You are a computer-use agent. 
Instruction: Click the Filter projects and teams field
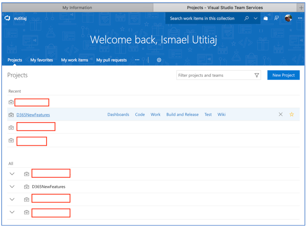tap(219, 75)
